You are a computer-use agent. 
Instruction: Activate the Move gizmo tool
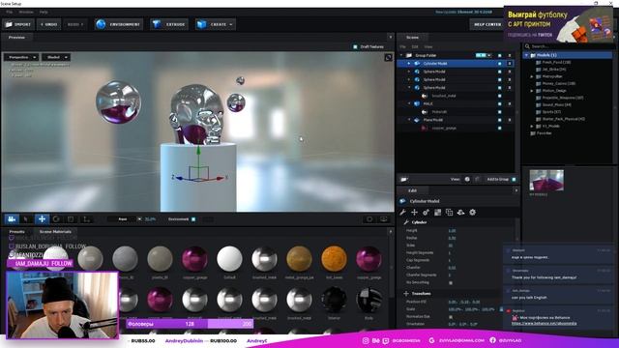tap(42, 219)
